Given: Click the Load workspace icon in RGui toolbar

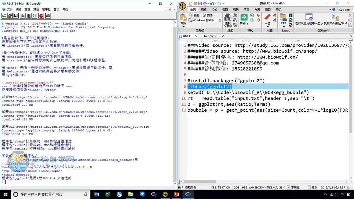Looking at the screenshot, I should (x=10, y=16).
